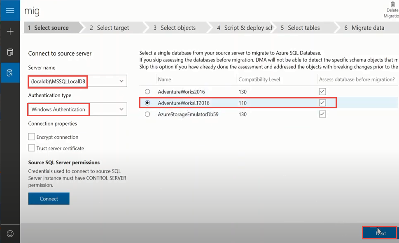Viewport: 399px width, 243px height.
Task: Open the hamburger navigation menu
Action: click(x=10, y=10)
